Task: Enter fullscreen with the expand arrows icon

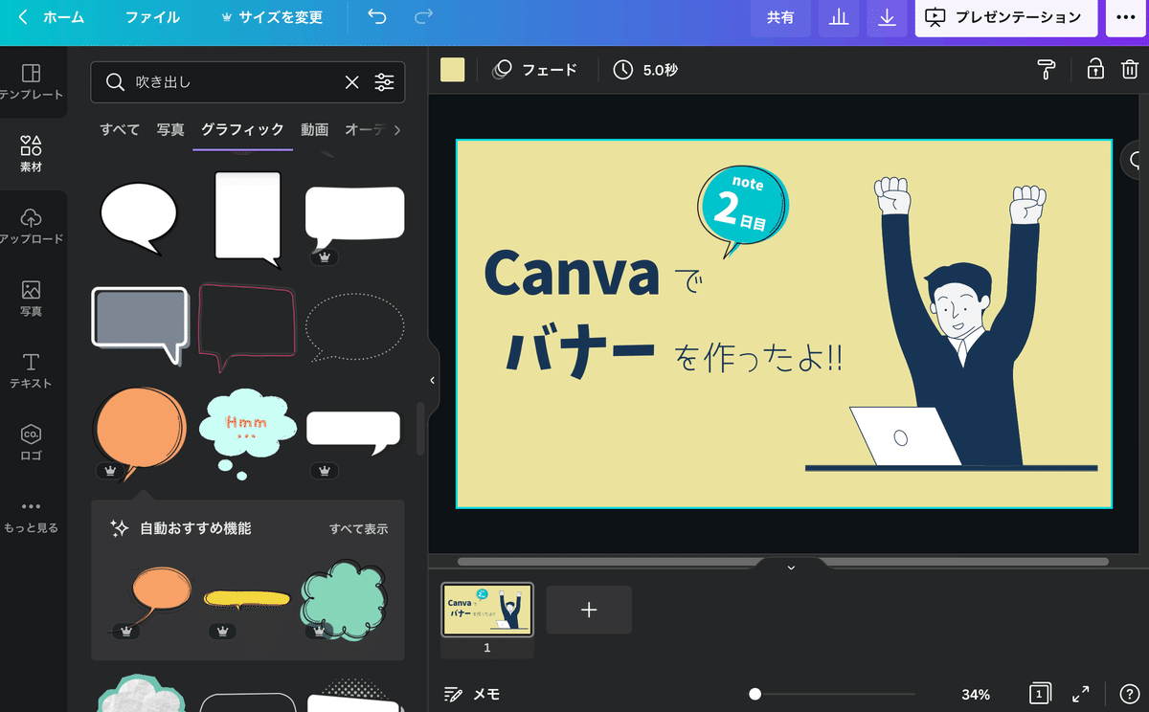Action: [1080, 695]
